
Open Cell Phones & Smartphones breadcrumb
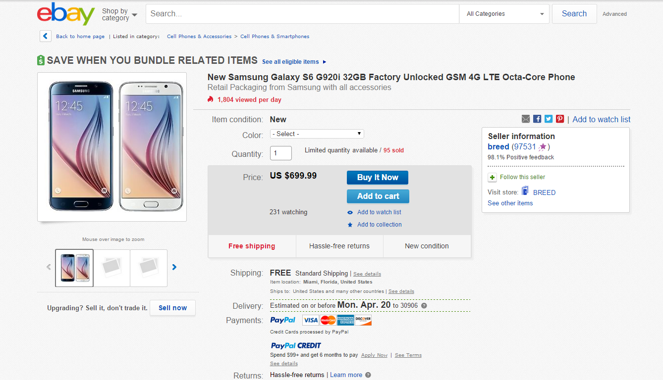[x=275, y=36]
